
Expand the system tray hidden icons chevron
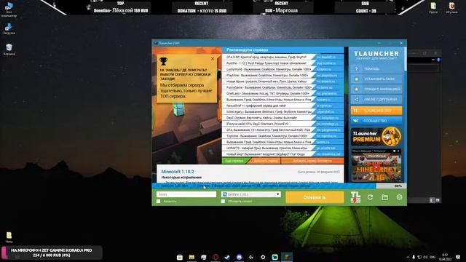(x=408, y=257)
